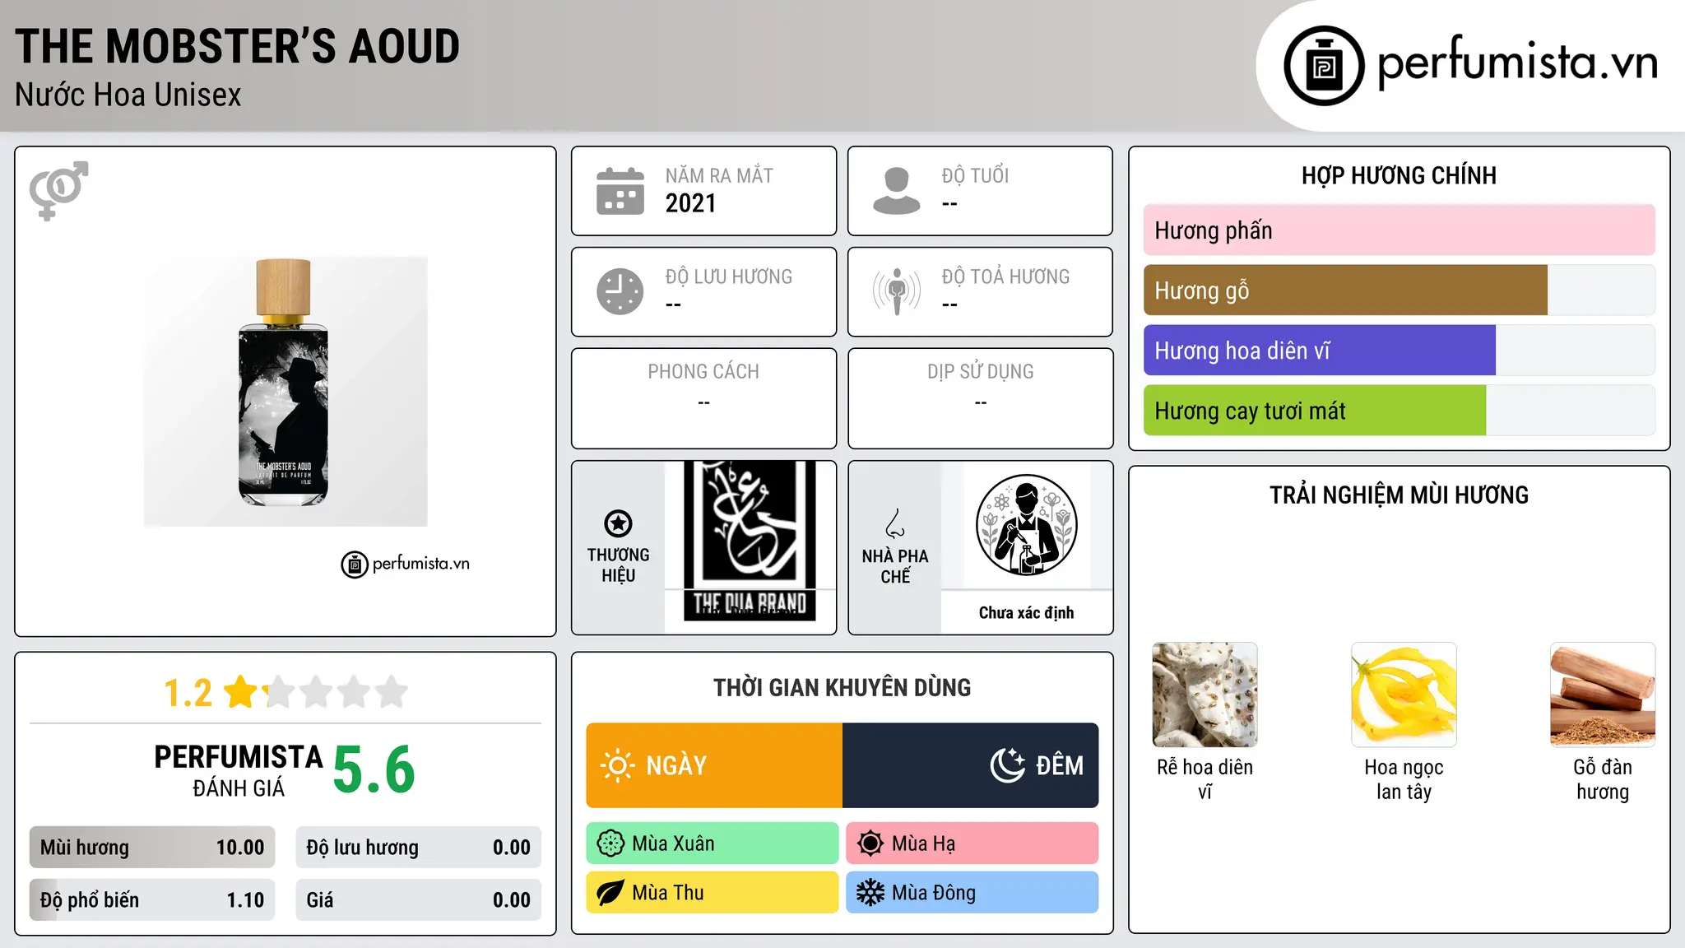Click the perfumer illustration avatar
The image size is (1685, 948).
coord(1027,525)
